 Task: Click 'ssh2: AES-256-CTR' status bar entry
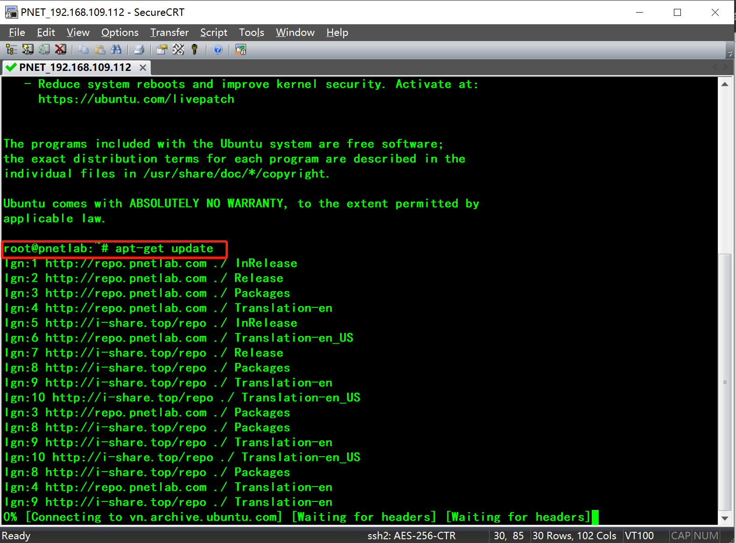[x=411, y=536]
